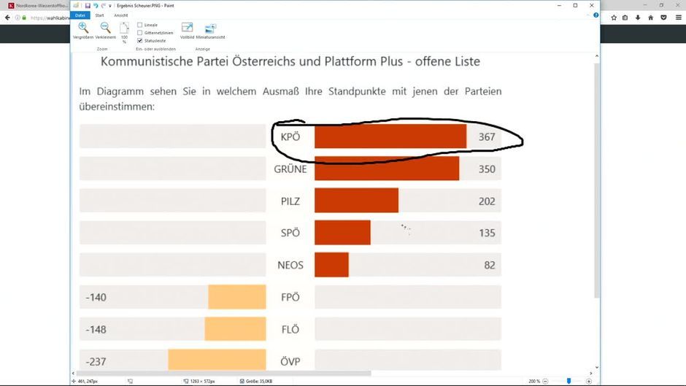Uncheck the Statusleiste checkbox

(140, 41)
